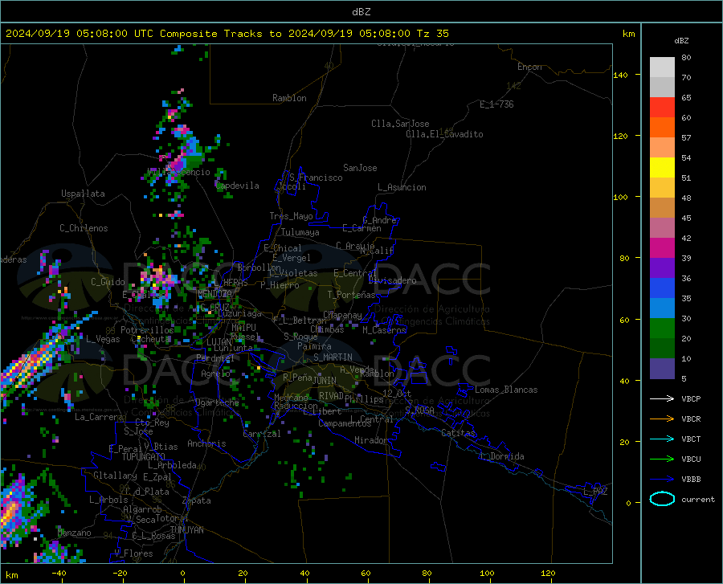
Task: Click the Ramblon label near the top
Action: [x=289, y=98]
